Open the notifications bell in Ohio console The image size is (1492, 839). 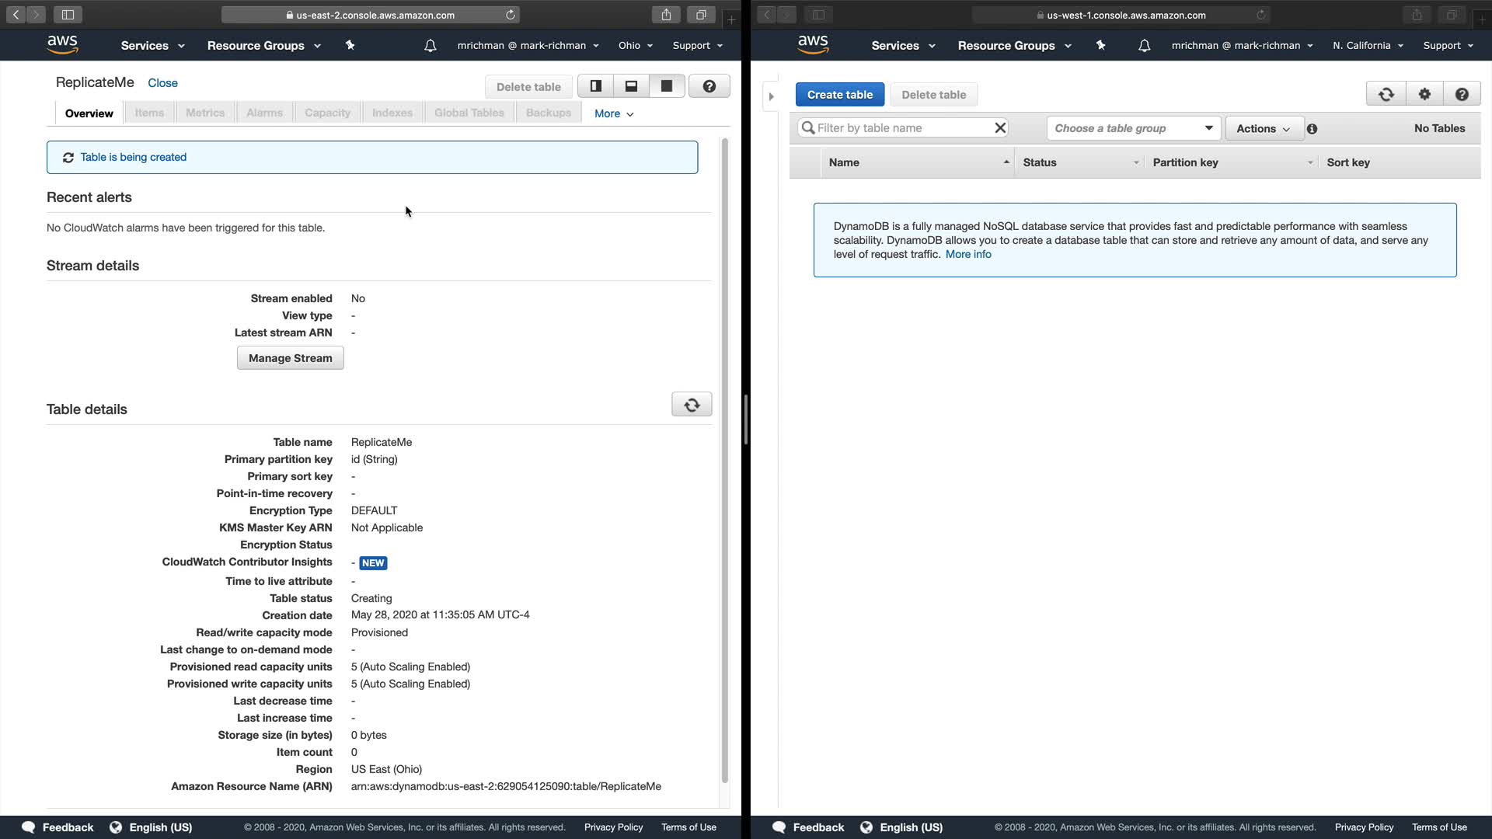[430, 46]
